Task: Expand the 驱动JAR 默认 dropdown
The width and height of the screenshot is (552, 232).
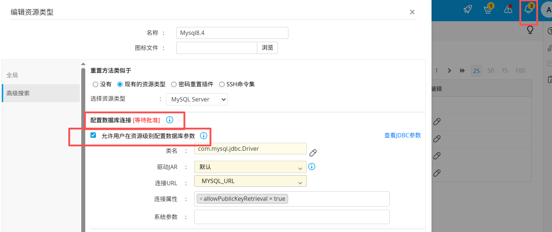Action: (x=250, y=167)
